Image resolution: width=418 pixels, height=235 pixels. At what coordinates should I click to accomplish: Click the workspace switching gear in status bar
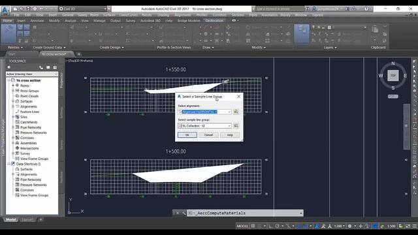[350, 227]
